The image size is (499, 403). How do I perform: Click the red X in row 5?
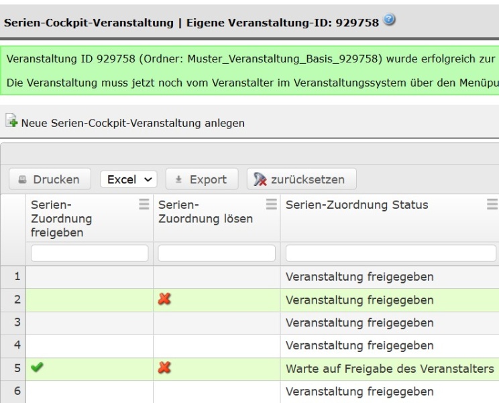click(x=164, y=367)
